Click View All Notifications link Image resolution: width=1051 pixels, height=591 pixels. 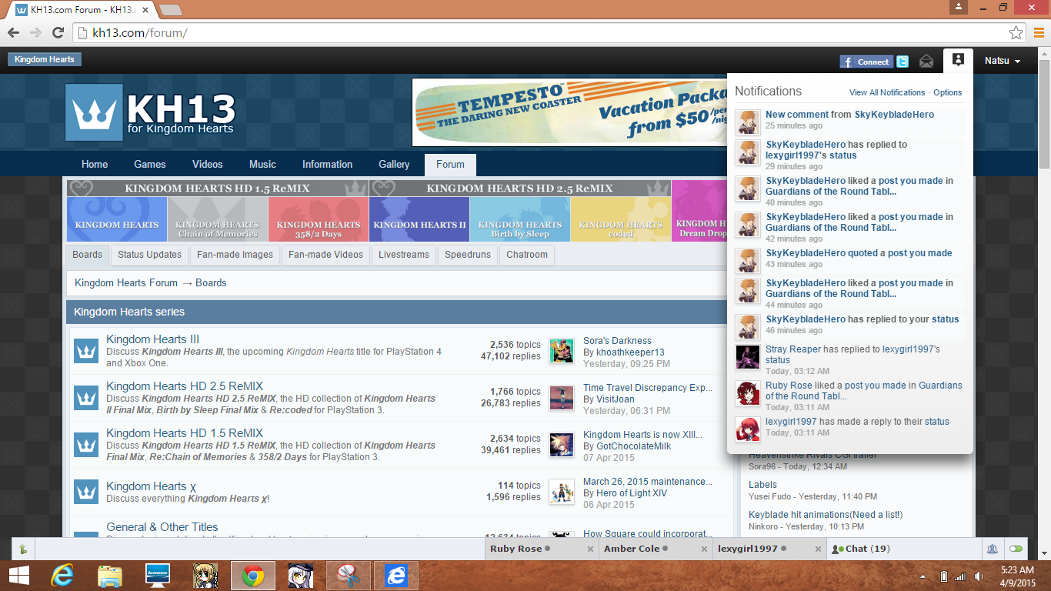(887, 92)
